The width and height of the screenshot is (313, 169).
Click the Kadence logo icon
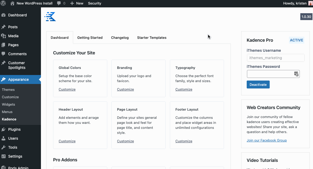coord(50,17)
